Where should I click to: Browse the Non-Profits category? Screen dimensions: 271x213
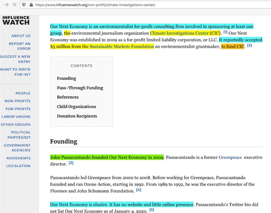pyautogui.click(x=17, y=101)
